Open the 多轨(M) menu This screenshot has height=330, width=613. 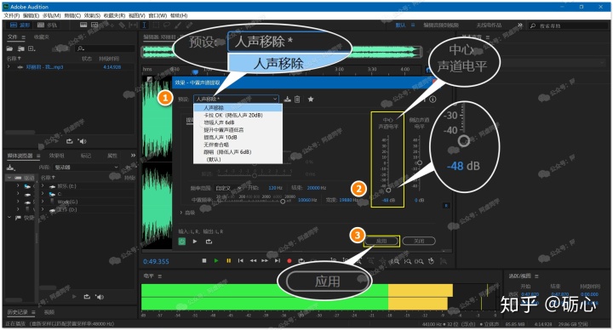[x=52, y=15]
